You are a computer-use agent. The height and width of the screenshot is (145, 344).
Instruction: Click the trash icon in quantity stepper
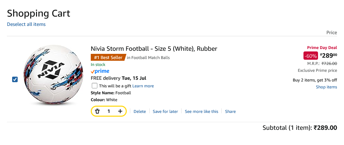click(x=97, y=111)
